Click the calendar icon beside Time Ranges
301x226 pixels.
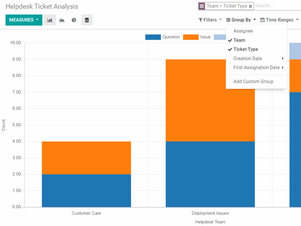tap(262, 20)
